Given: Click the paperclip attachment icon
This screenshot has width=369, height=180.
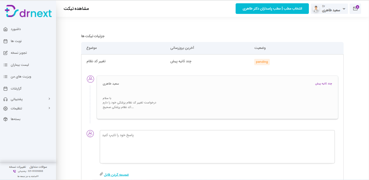Looking at the screenshot, I should coord(101,174).
